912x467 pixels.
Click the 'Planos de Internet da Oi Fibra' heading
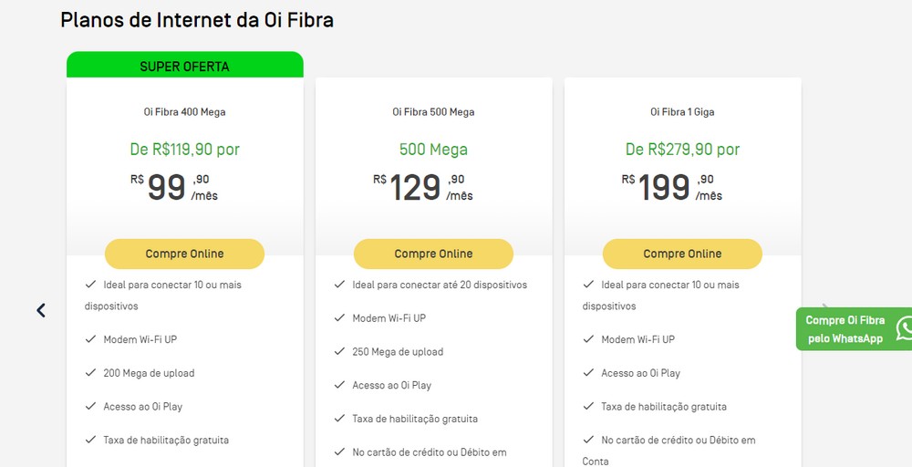pyautogui.click(x=197, y=19)
